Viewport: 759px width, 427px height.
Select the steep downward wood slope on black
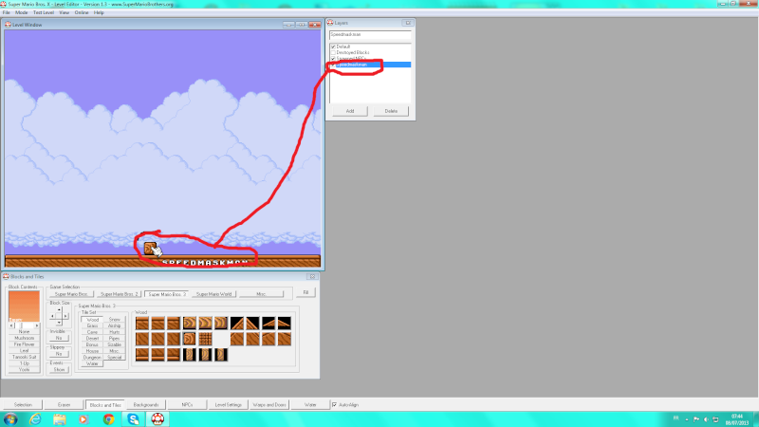(x=252, y=324)
